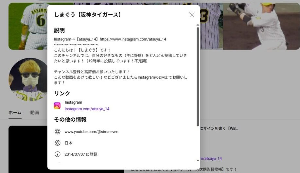Image resolution: width=300 pixels, height=173 pixels.
Task: Click the channel banner batter photo
Action: tap(261, 26)
